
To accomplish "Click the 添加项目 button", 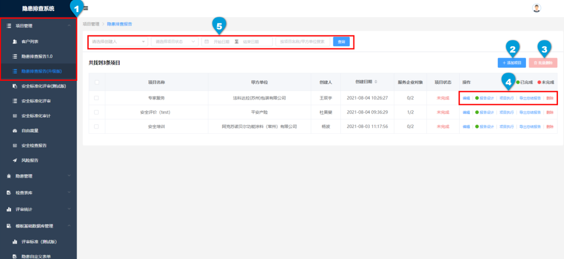I will click(512, 63).
